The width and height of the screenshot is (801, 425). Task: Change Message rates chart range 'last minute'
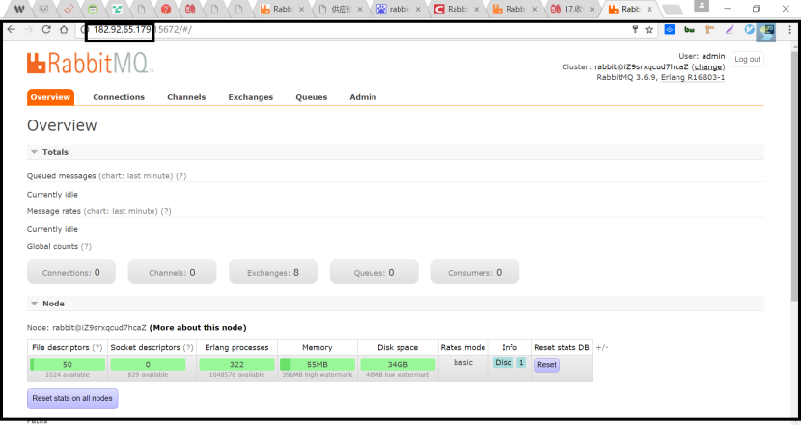point(135,211)
